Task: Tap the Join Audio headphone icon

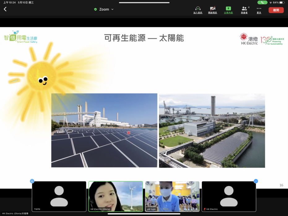Action: (x=198, y=10)
